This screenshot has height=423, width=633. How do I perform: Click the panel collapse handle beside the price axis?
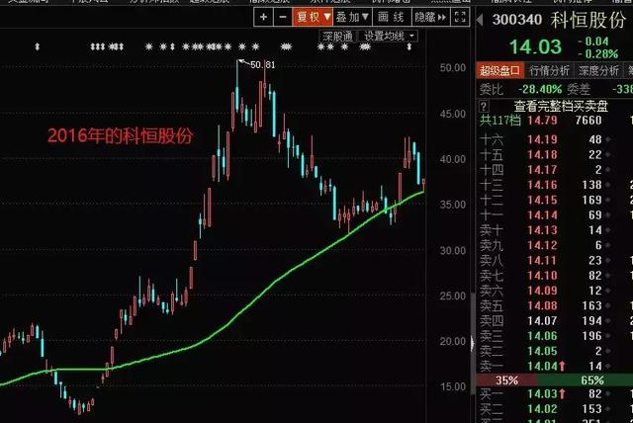click(473, 342)
